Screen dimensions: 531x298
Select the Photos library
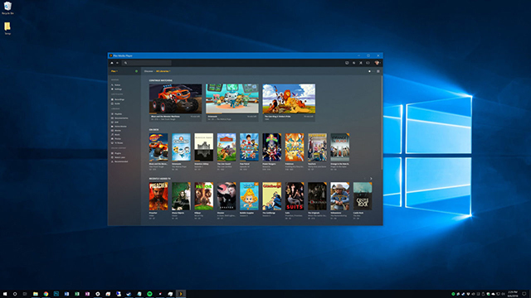click(x=116, y=139)
